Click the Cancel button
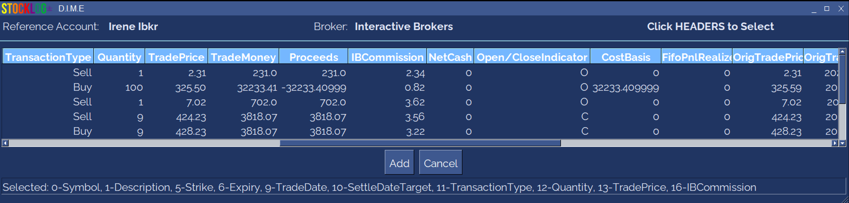849x203 pixels. (x=440, y=163)
